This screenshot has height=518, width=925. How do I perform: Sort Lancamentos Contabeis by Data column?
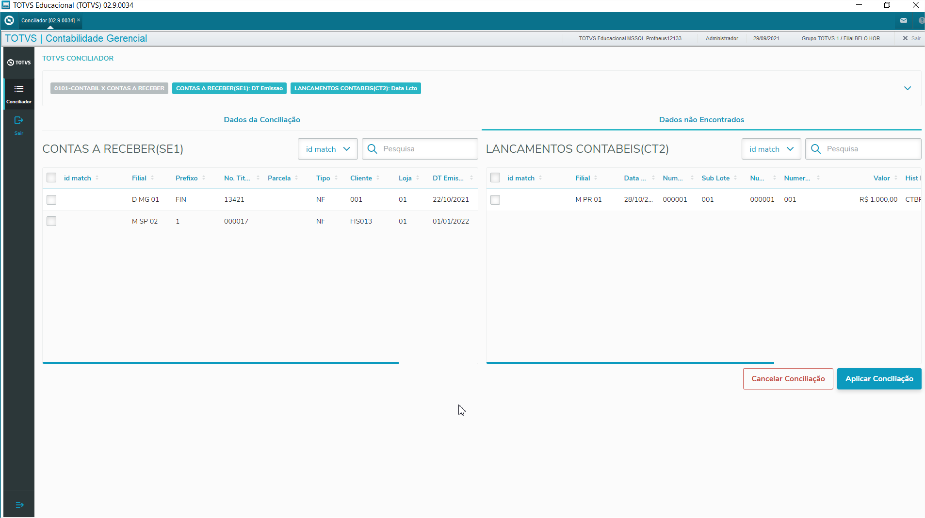[653, 178]
